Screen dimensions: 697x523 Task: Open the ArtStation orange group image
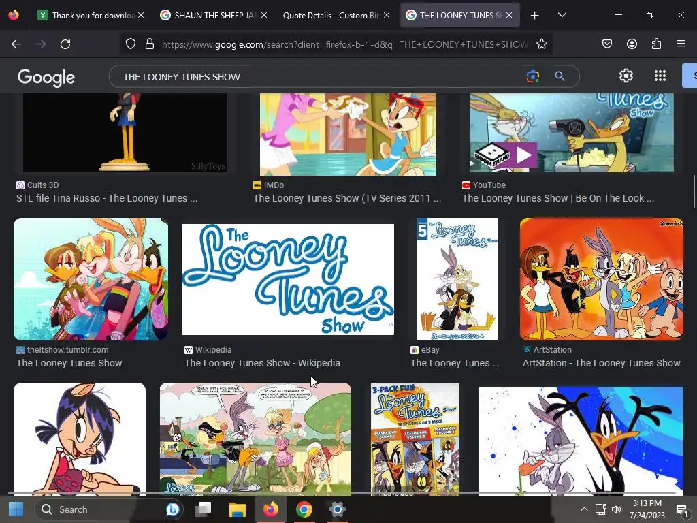pos(602,279)
